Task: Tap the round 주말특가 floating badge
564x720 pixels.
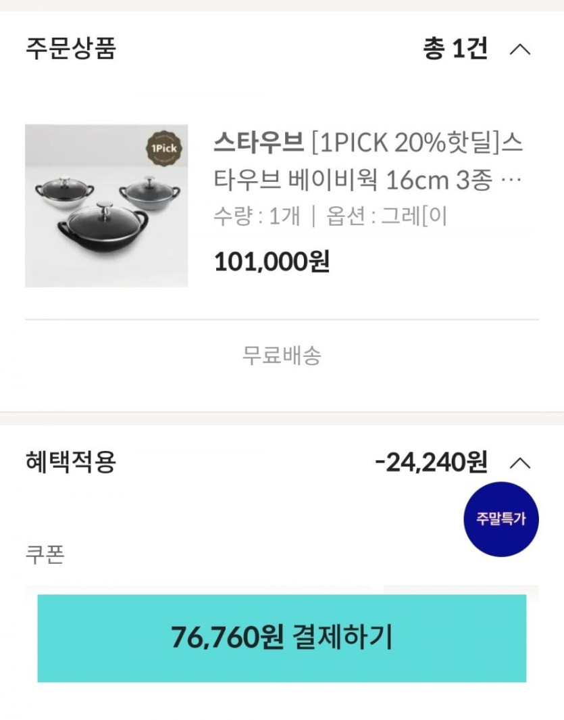Action: click(x=501, y=519)
